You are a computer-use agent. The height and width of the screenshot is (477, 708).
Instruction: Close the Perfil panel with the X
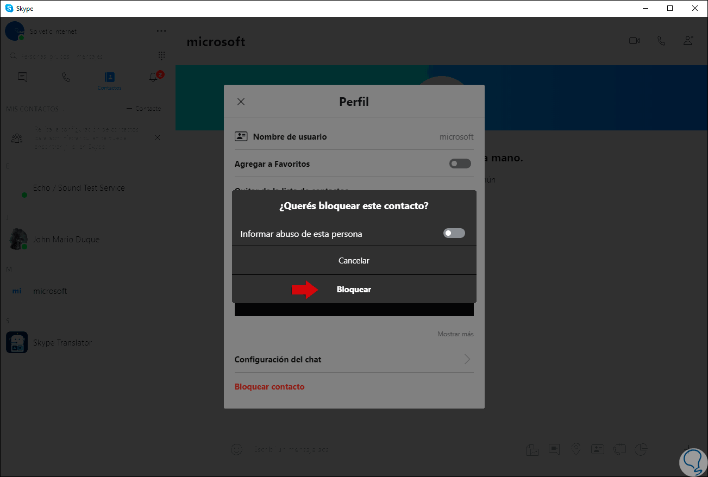(241, 102)
